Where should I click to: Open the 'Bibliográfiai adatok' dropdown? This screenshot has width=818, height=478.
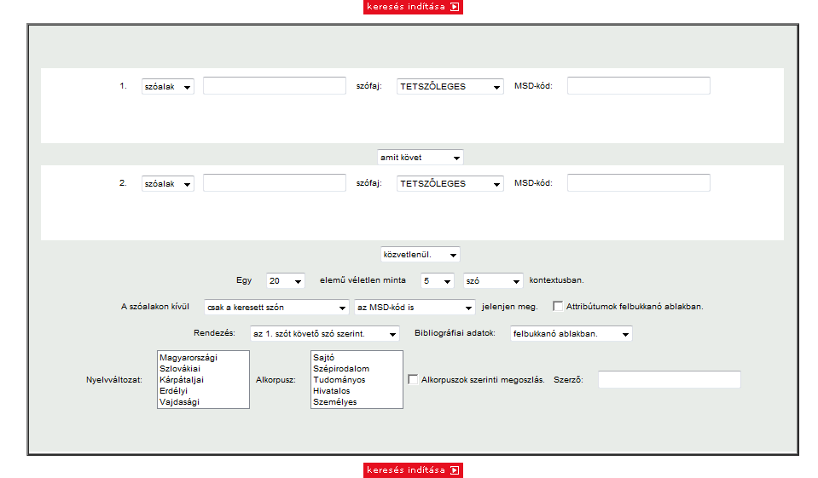[x=571, y=334]
